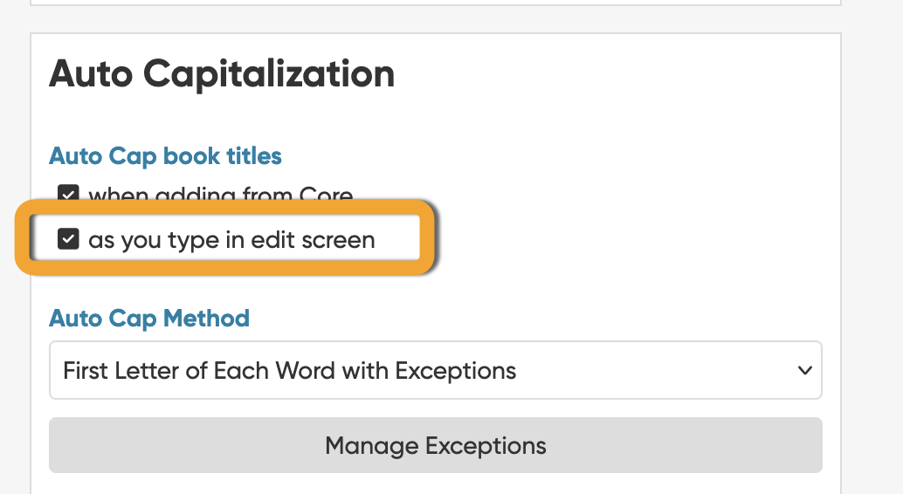Image resolution: width=903 pixels, height=494 pixels.
Task: Click the checkmark icon beside "as you type"
Action: point(68,239)
